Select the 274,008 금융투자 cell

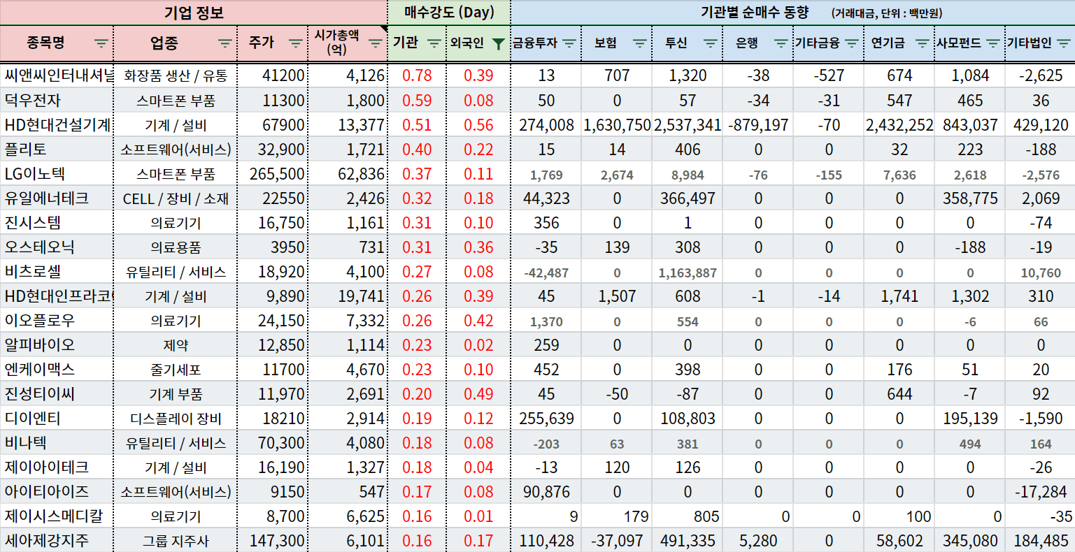click(546, 125)
